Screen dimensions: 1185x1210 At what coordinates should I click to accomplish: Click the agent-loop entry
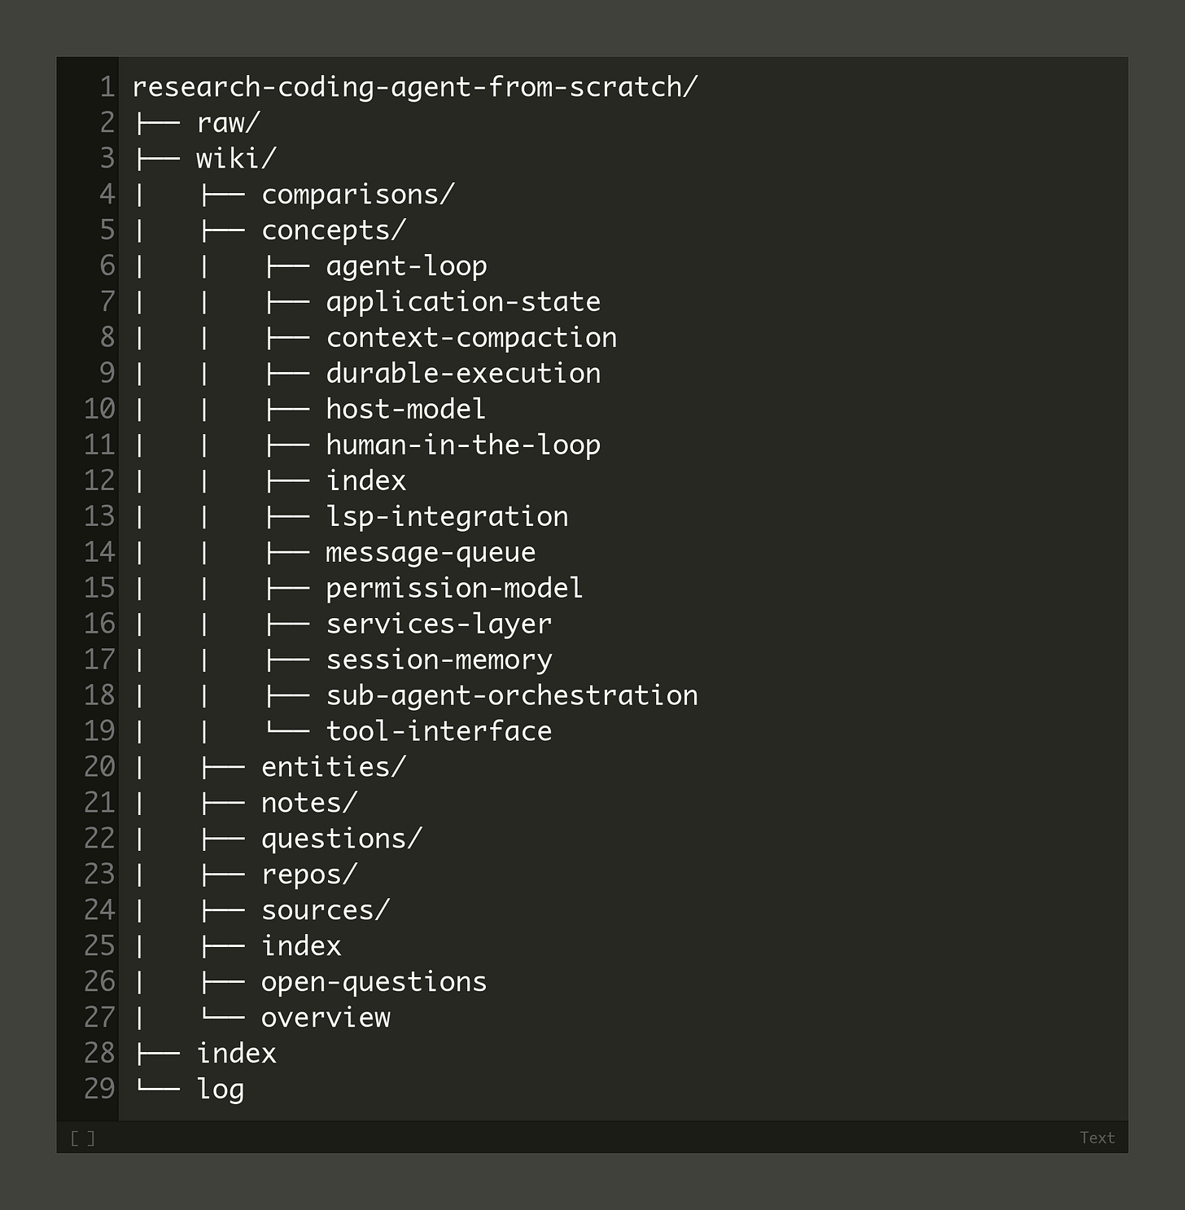point(406,266)
